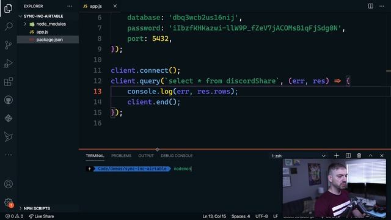This screenshot has height=220, width=391.
Task: Click the 'client.connect();' code on line 11
Action: point(145,70)
